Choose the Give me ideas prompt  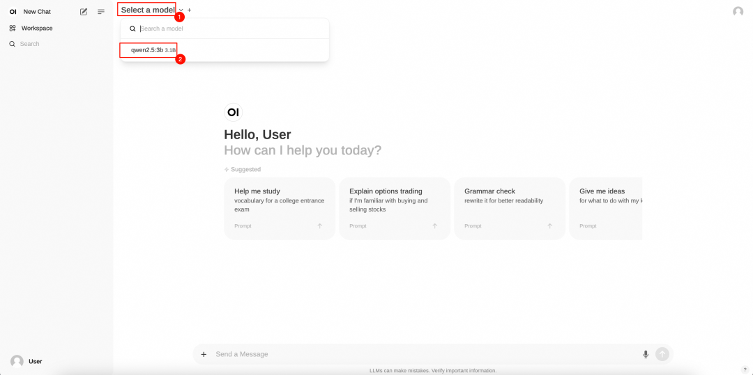[606, 208]
